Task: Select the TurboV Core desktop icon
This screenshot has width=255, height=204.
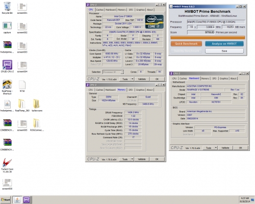Action: [x=7, y=162]
